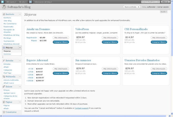Click Más Información for Espacio Adicional
Screen dimensions: 173x117
61,69
